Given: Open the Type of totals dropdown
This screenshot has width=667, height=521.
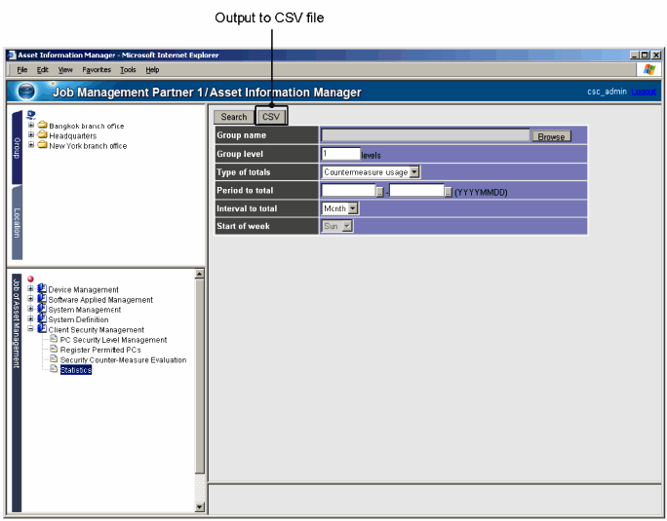Looking at the screenshot, I should [414, 172].
